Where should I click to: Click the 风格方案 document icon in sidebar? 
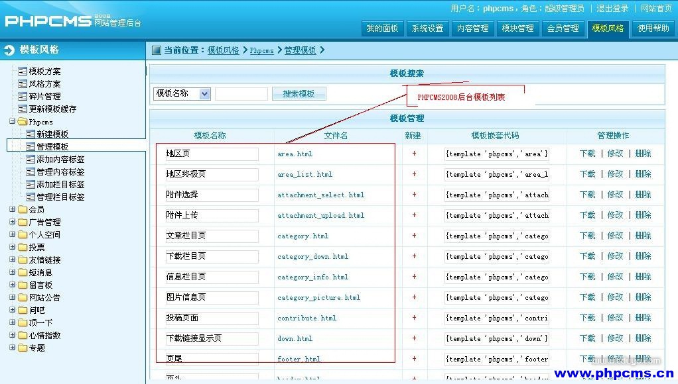point(23,83)
